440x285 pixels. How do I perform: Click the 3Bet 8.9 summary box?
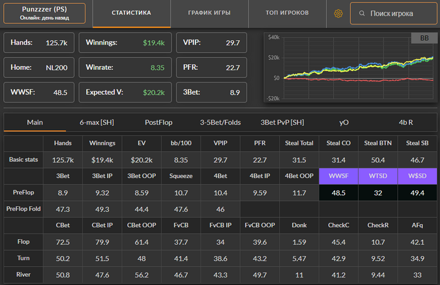tap(211, 92)
